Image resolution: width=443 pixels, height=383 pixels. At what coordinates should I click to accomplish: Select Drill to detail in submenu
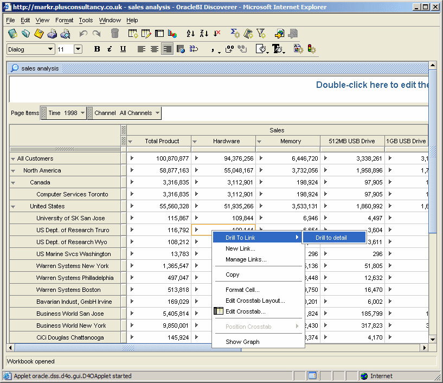point(331,238)
